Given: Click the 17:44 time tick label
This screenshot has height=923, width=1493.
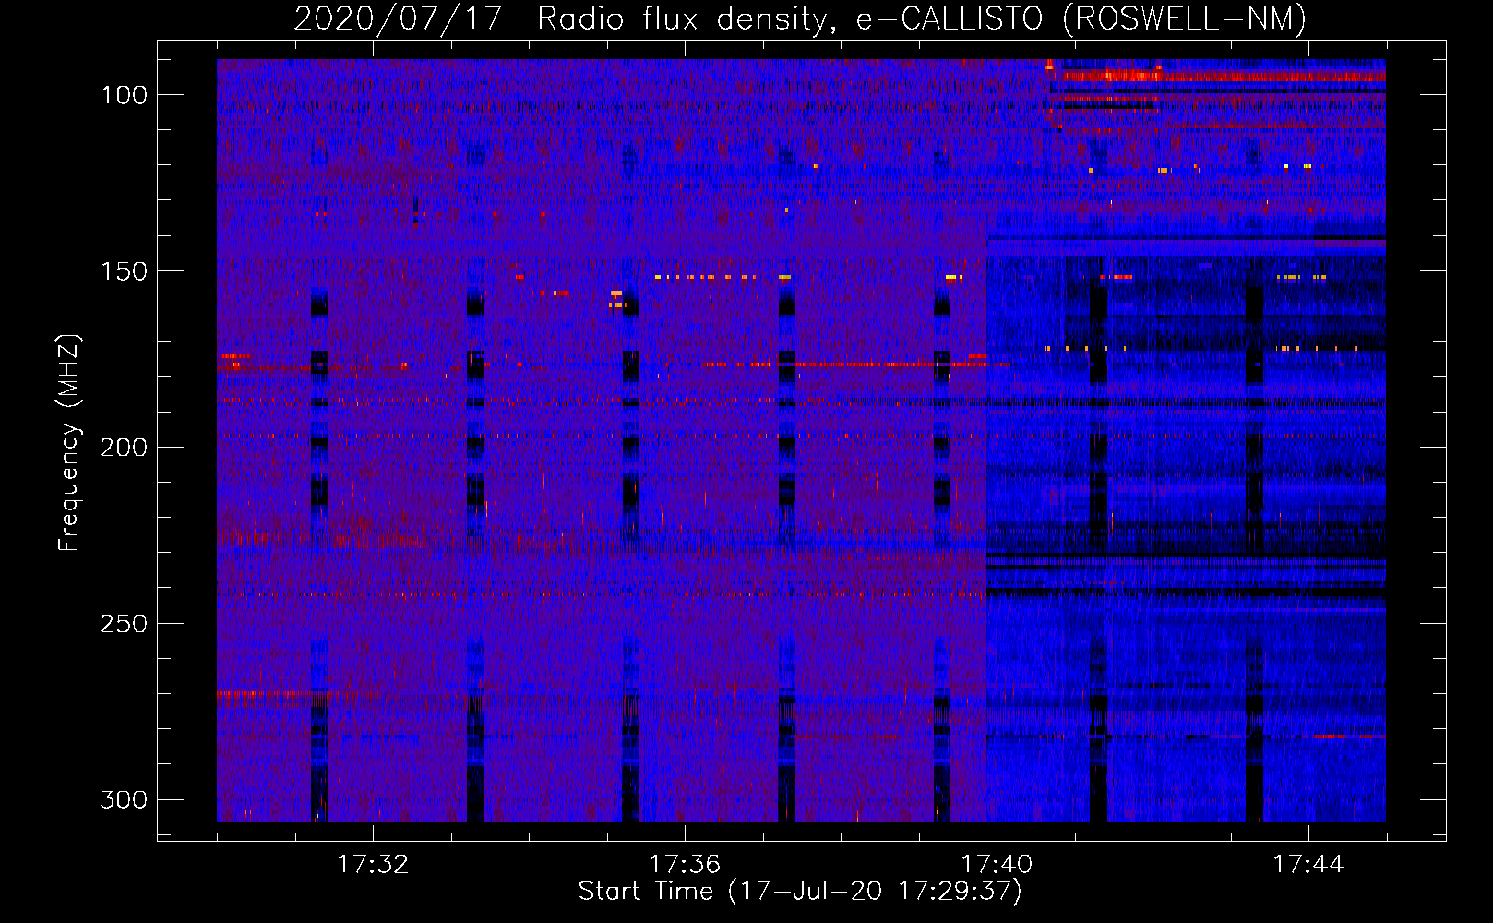Looking at the screenshot, I should tap(1308, 865).
